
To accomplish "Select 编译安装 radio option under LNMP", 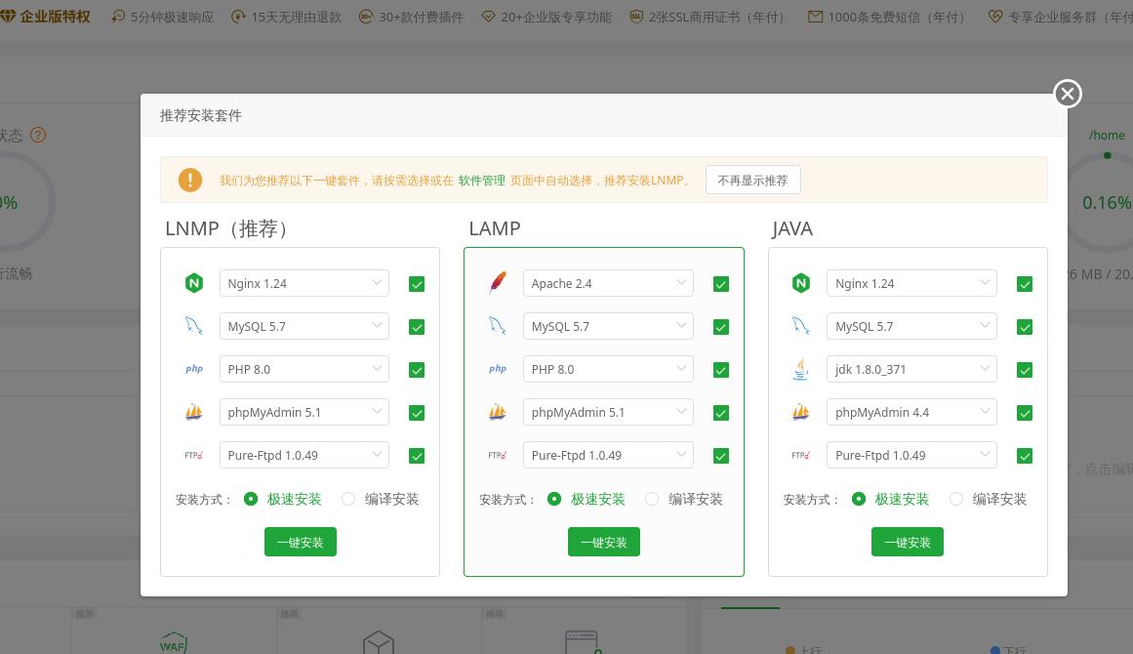I will pos(348,499).
